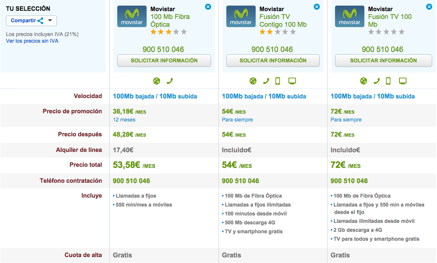
Task: Click 'Llamadas ilimitadas desde móvil' feature
Action: pyautogui.click(x=374, y=221)
